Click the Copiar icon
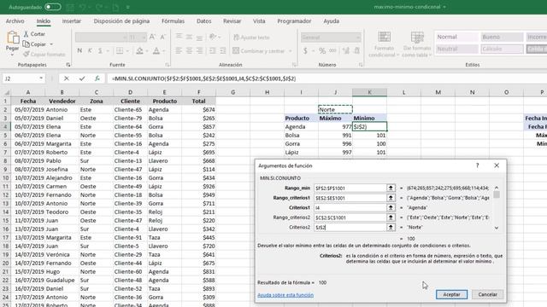Screen dimensions: 547x307 pyautogui.click(x=26, y=44)
